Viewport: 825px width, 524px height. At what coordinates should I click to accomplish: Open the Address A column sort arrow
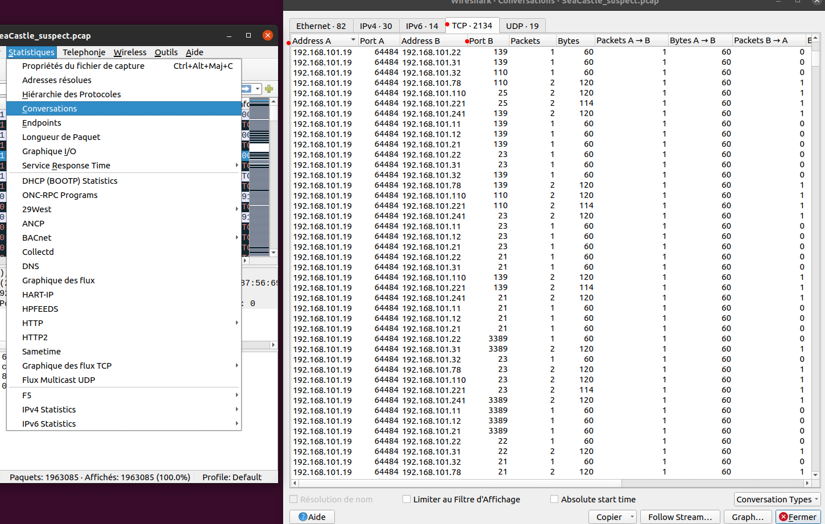point(353,40)
